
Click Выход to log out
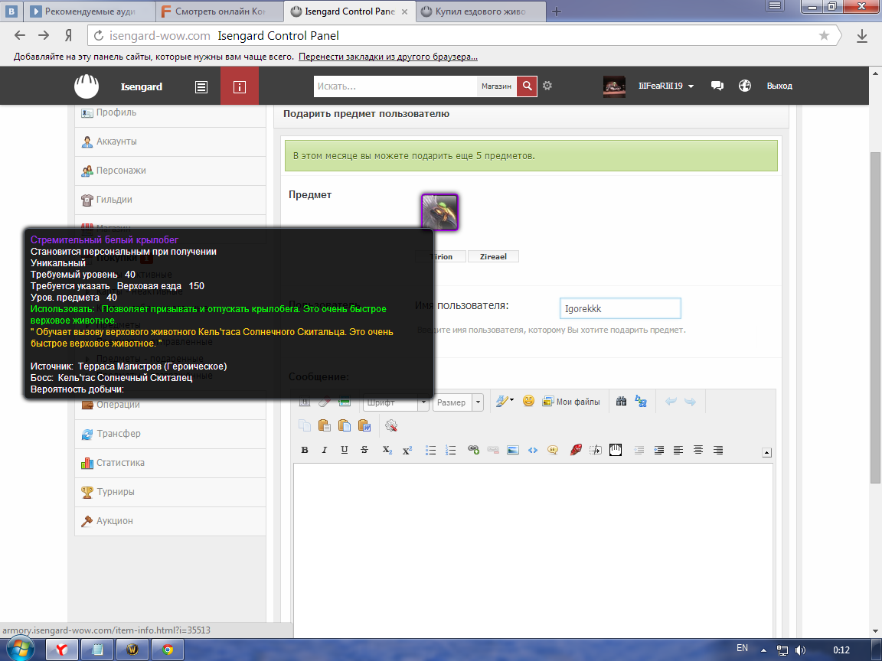coord(779,86)
